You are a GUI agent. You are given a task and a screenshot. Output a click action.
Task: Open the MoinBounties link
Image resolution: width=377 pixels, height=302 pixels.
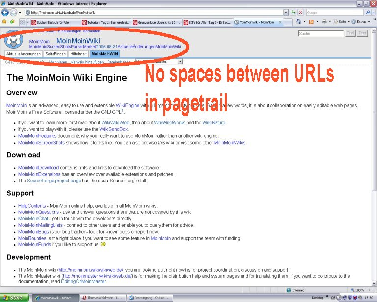(32, 239)
